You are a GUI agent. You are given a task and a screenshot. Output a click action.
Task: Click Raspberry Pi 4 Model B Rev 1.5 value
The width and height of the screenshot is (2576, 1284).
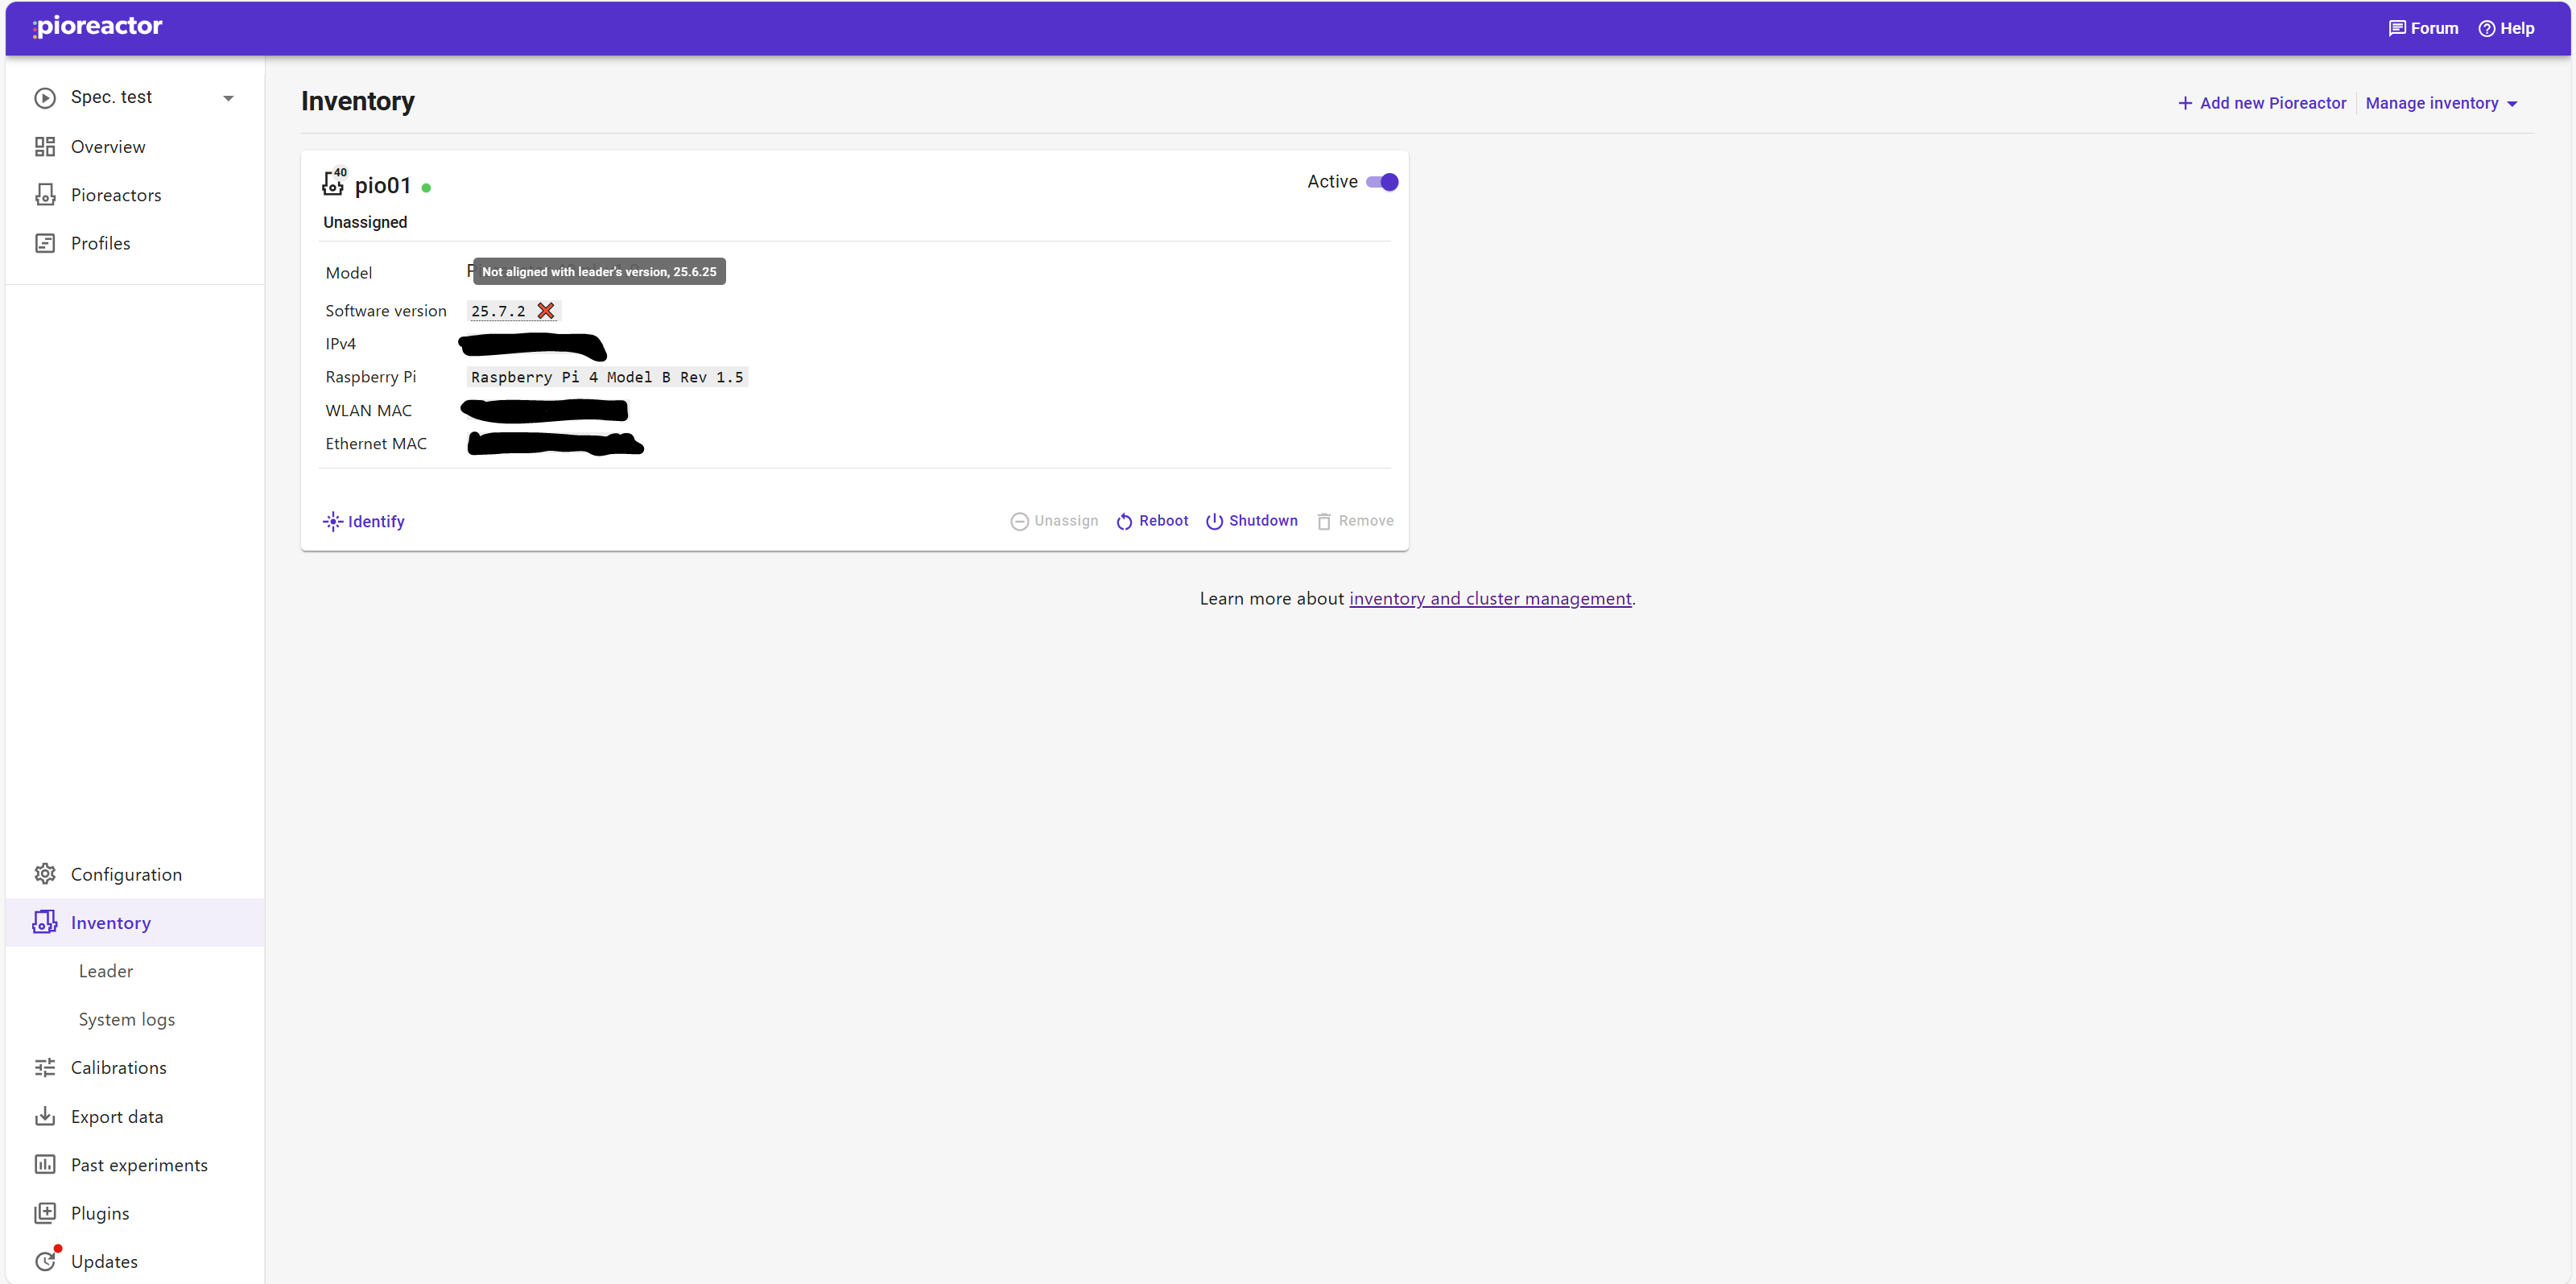(607, 377)
